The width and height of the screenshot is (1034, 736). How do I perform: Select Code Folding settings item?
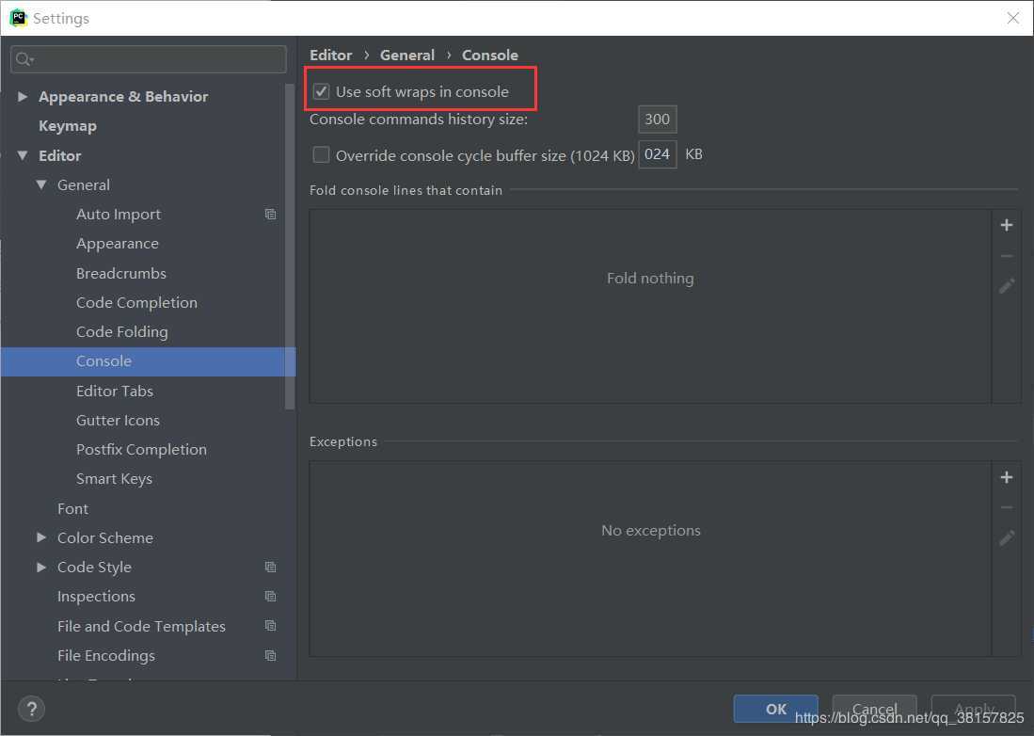click(x=122, y=331)
